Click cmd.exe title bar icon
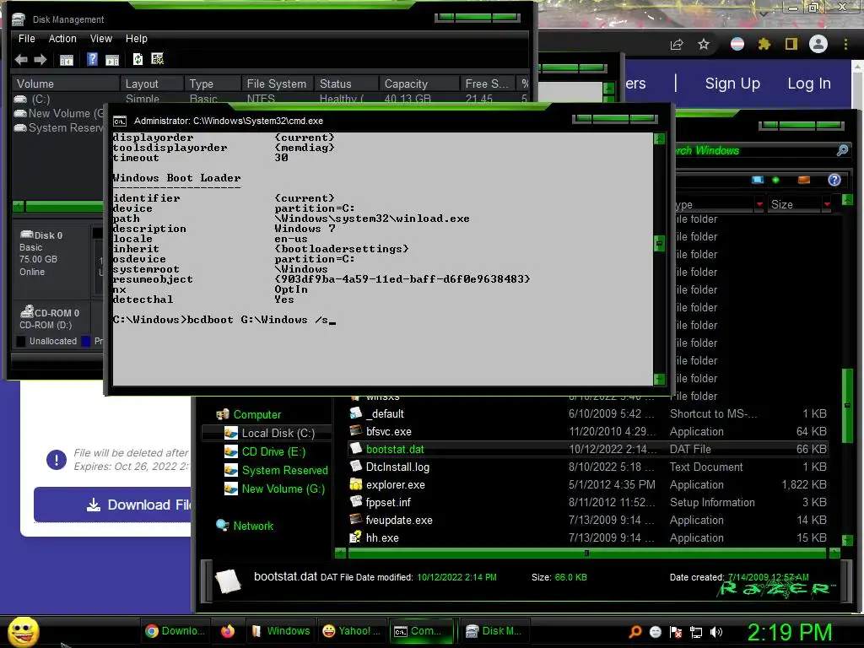 pos(120,121)
